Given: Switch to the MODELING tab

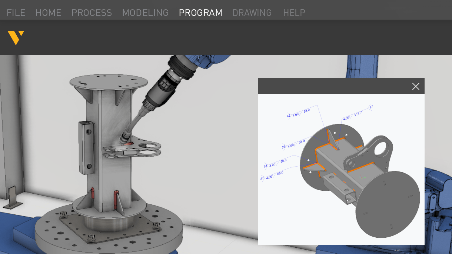Looking at the screenshot, I should pos(145,13).
